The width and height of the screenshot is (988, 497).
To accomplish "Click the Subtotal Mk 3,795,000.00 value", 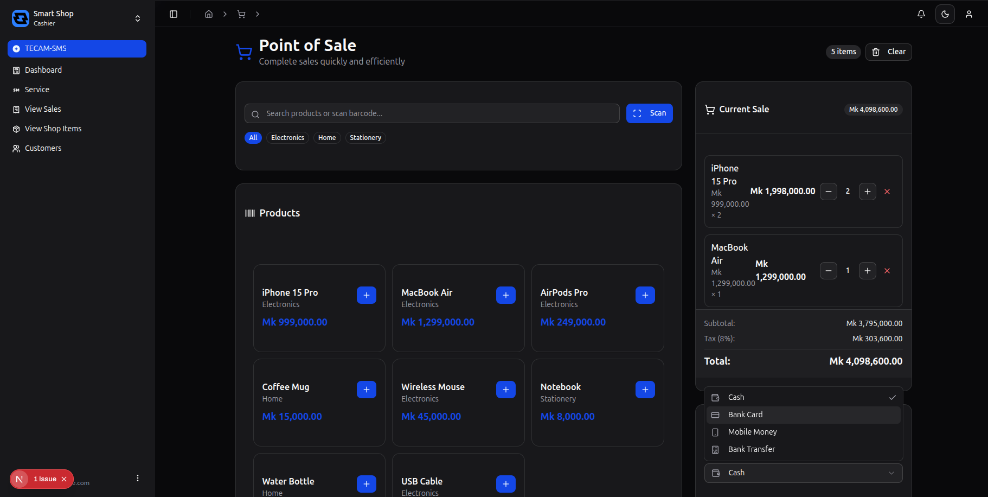I will click(x=874, y=324).
